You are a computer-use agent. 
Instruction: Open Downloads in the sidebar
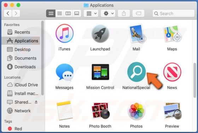(x=21, y=67)
